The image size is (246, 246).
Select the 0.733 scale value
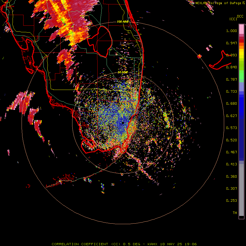[232, 92]
